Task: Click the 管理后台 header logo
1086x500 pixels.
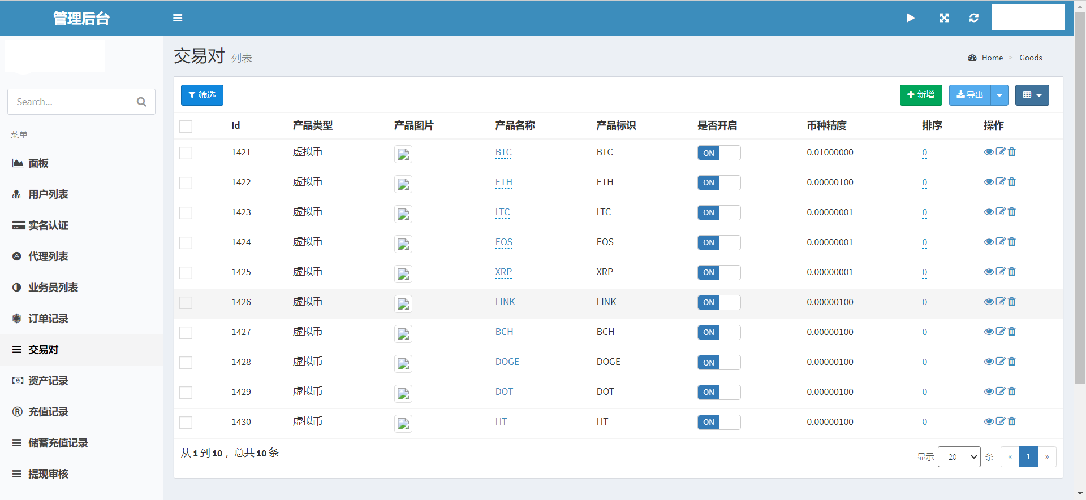Action: point(81,19)
